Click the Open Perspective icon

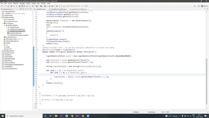coord(199,6)
